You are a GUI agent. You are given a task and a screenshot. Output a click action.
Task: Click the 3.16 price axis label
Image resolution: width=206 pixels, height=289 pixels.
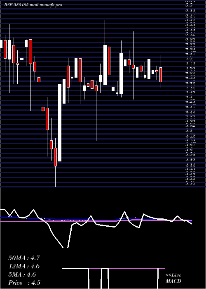(x=190, y=183)
